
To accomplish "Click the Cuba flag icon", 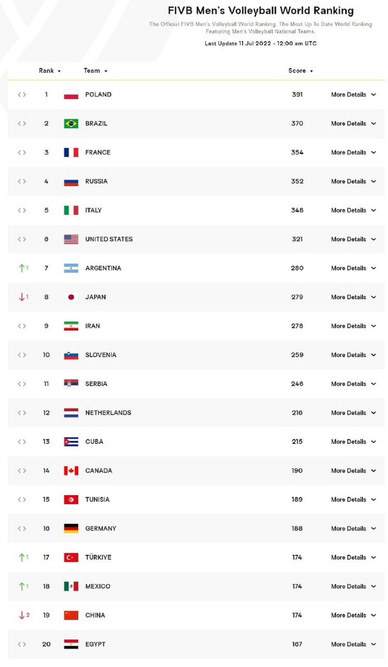I will (71, 442).
